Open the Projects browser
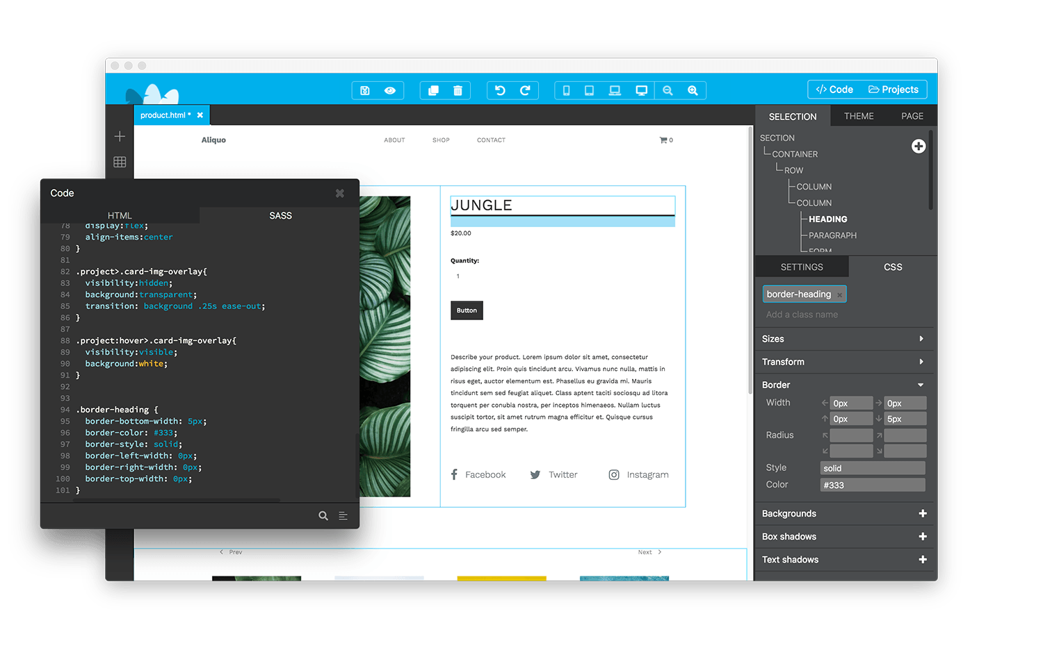 (x=894, y=90)
